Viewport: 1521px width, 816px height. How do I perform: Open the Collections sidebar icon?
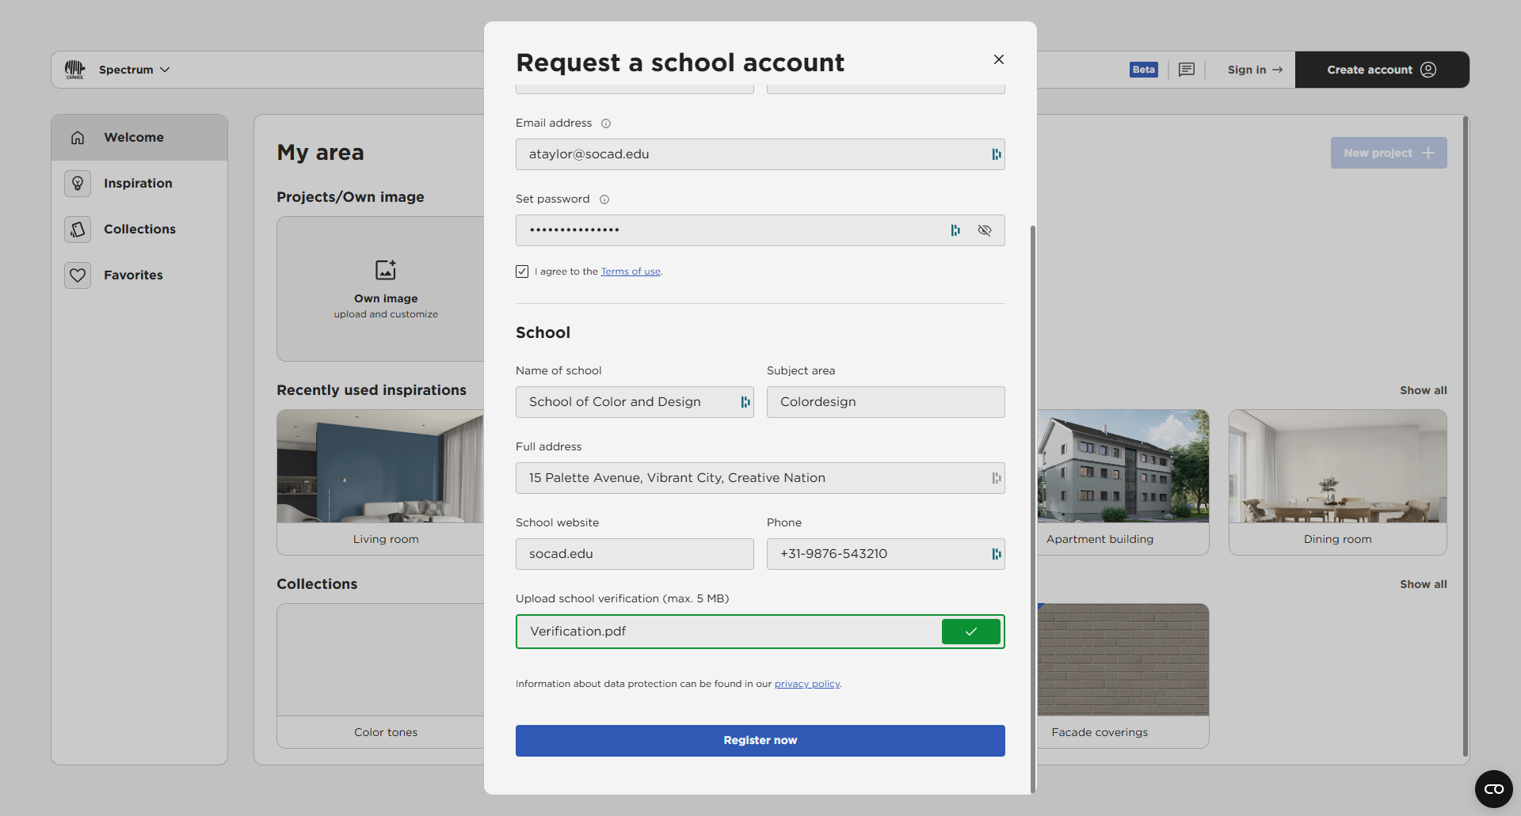click(x=77, y=229)
